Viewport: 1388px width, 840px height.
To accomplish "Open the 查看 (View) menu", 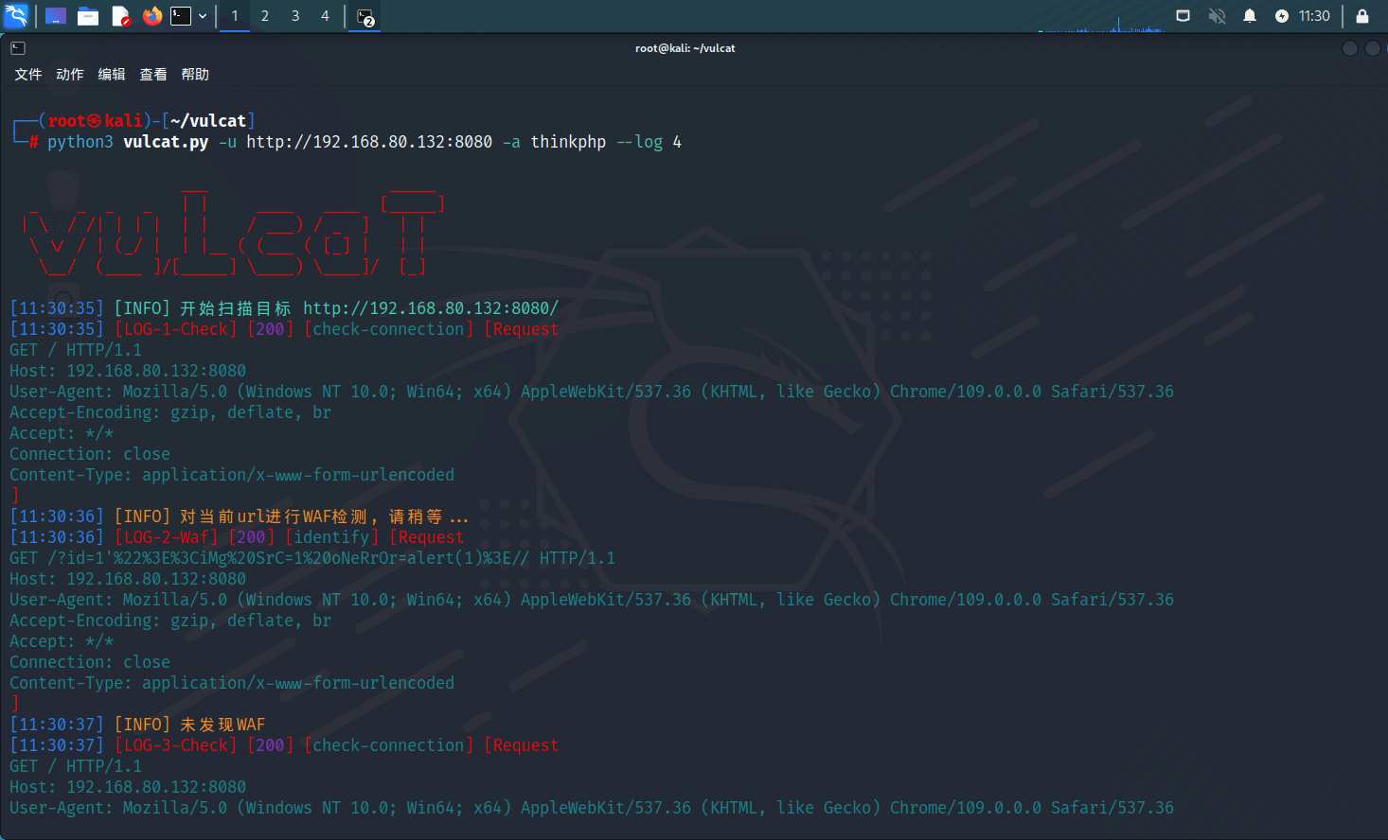I will tap(153, 75).
